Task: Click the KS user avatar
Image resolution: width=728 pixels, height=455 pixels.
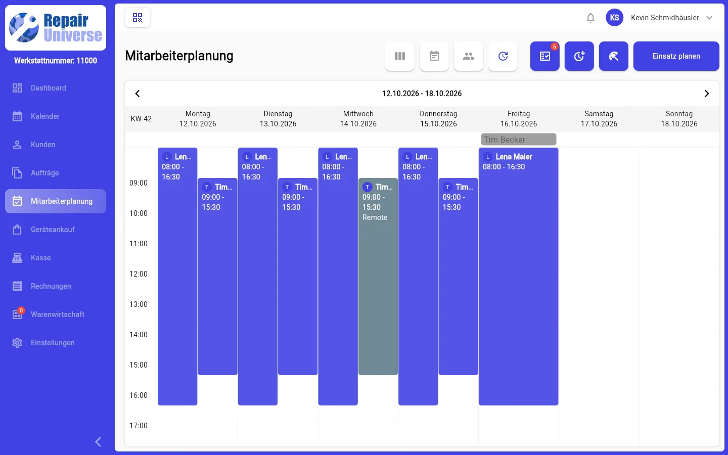Action: pos(615,18)
